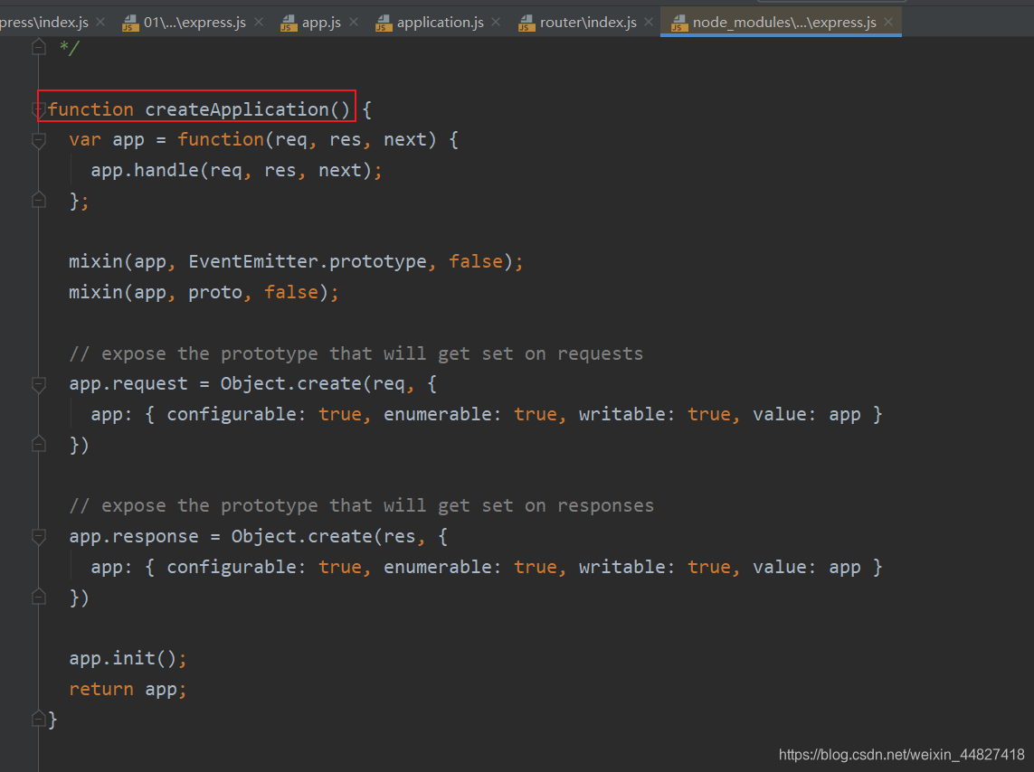Click the return app statement

(x=128, y=689)
